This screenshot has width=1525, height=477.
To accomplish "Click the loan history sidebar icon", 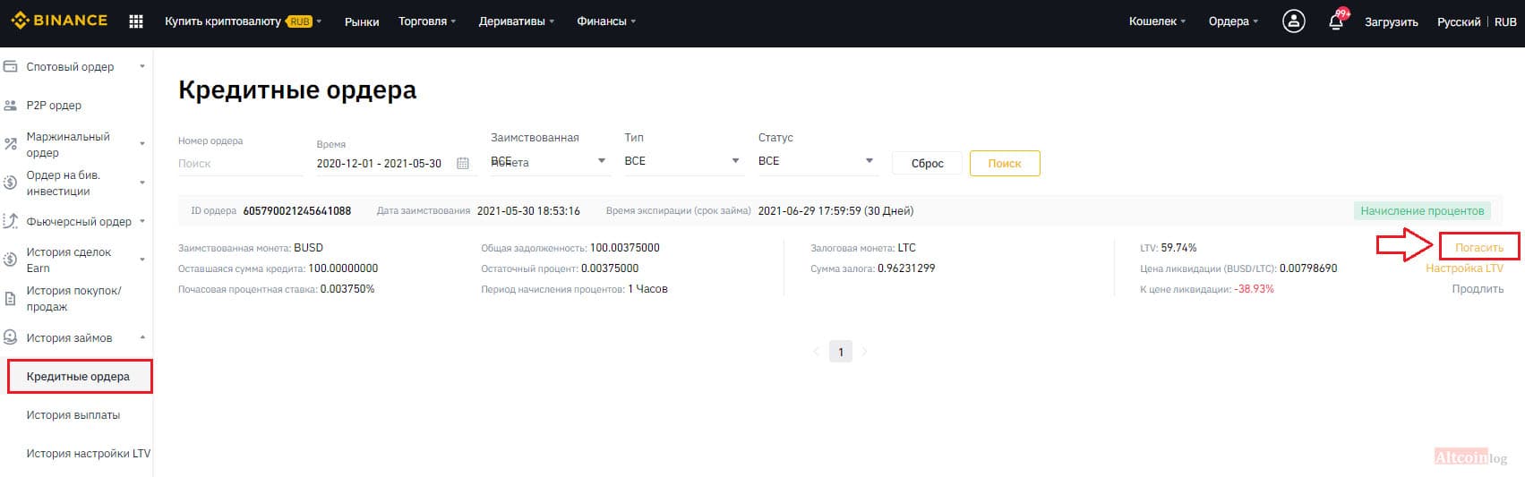I will tap(11, 337).
